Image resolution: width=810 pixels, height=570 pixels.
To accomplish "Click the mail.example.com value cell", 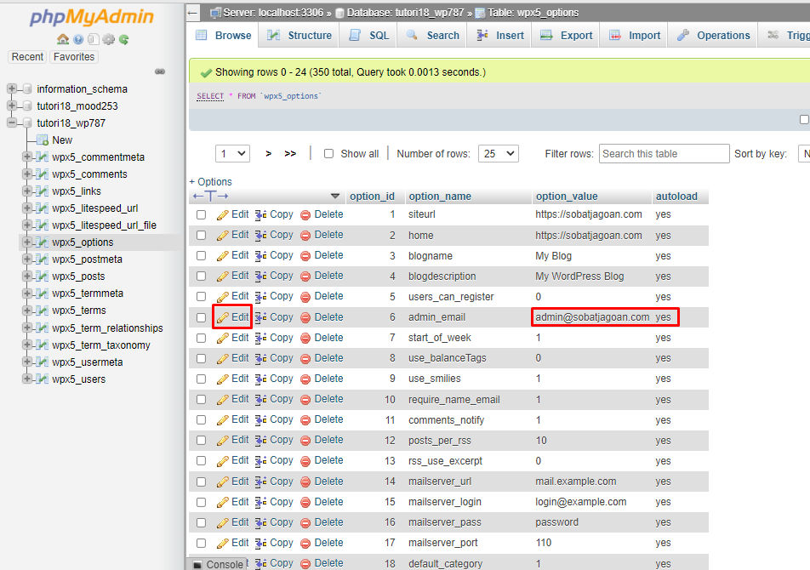I will pos(575,482).
